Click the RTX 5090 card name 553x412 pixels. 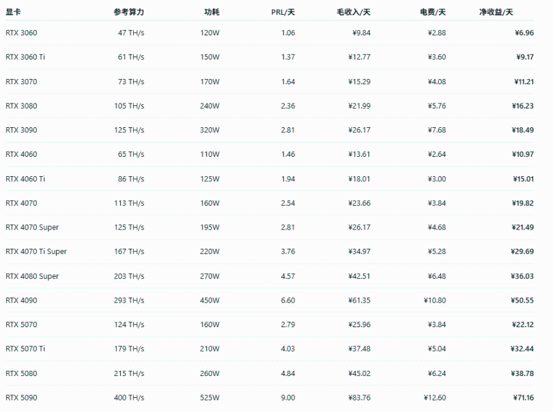click(21, 398)
